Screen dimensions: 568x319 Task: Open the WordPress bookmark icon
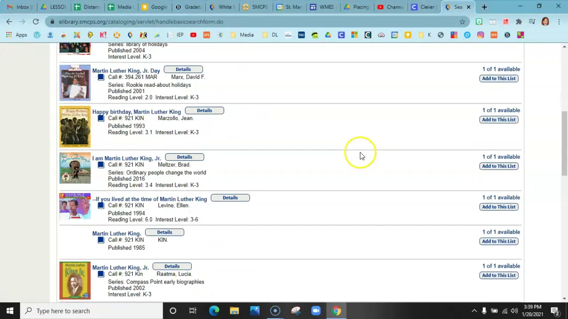click(x=37, y=35)
